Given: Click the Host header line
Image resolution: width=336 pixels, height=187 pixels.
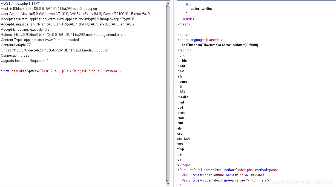Looking at the screenshot, I should click(49, 8).
